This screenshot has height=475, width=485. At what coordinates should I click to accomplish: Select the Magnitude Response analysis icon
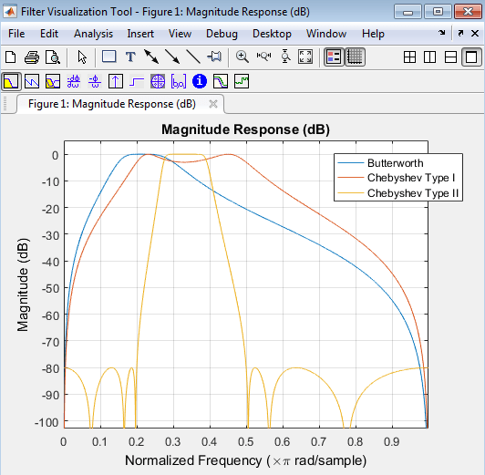pos(11,82)
